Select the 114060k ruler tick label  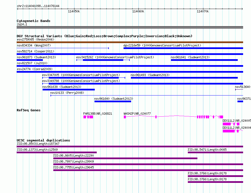click(x=138, y=11)
